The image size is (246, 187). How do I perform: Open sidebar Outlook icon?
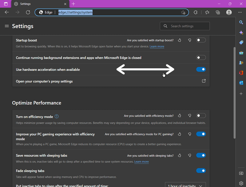click(241, 83)
